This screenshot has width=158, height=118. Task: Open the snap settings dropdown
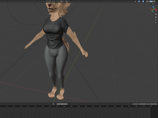coord(64,1)
